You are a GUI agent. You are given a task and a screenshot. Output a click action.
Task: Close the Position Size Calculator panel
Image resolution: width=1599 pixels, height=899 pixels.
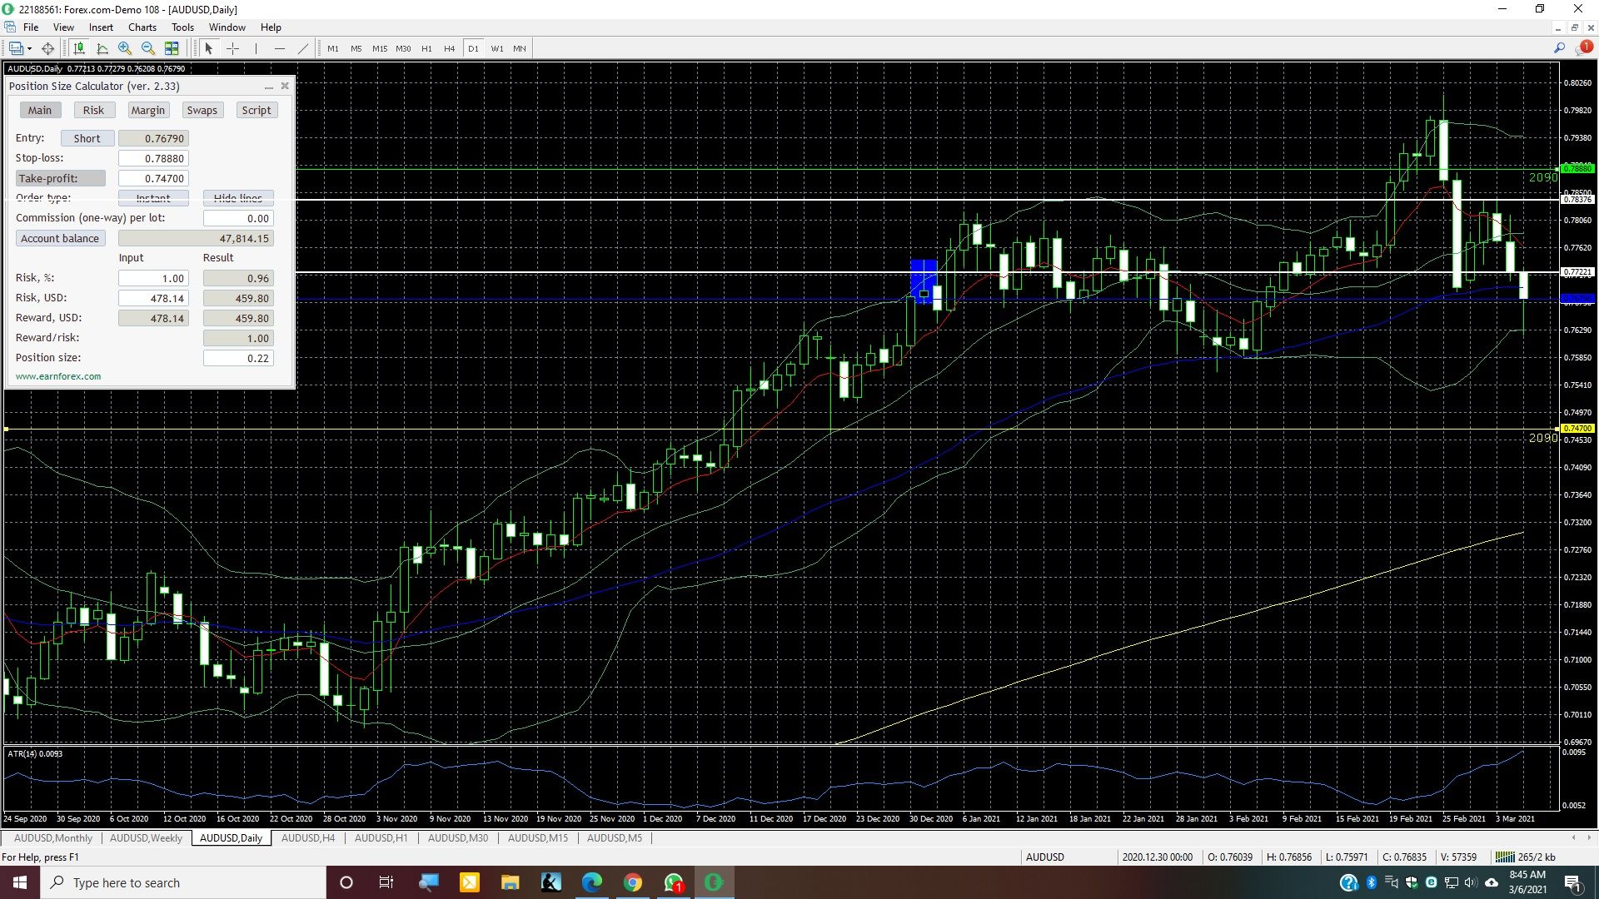click(285, 86)
